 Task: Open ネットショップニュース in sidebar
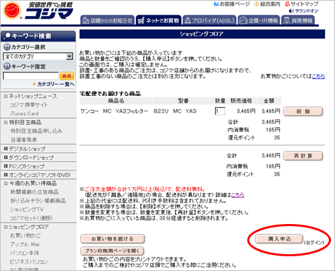[x=33, y=97]
